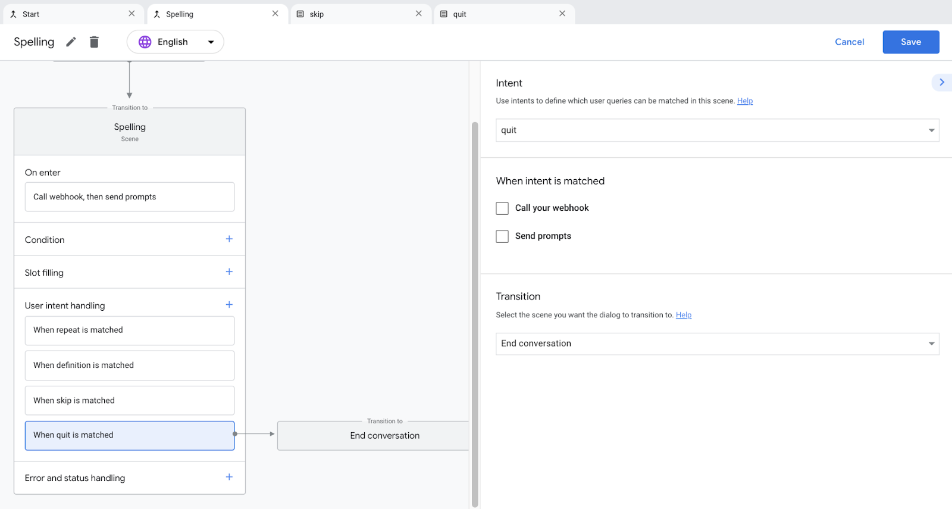Add User intent handling with plus icon
Image resolution: width=952 pixels, height=509 pixels.
tap(229, 305)
